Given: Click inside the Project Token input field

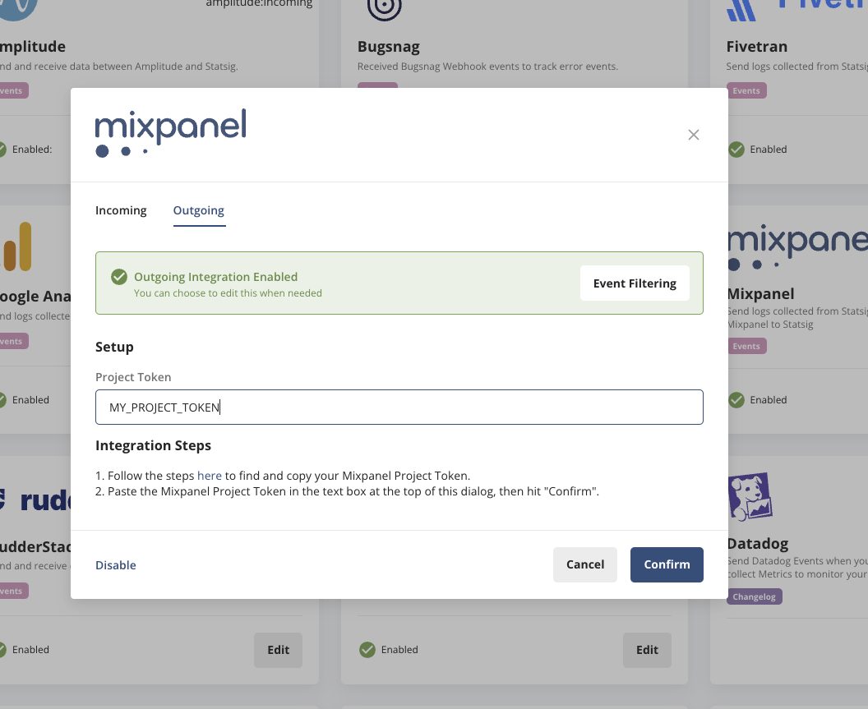Looking at the screenshot, I should [399, 407].
